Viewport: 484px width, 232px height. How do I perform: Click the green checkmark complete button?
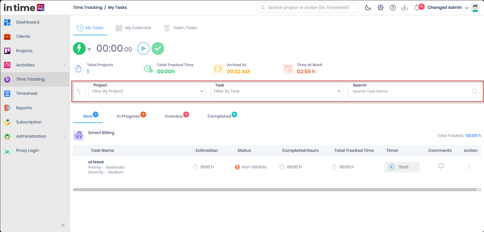158,48
